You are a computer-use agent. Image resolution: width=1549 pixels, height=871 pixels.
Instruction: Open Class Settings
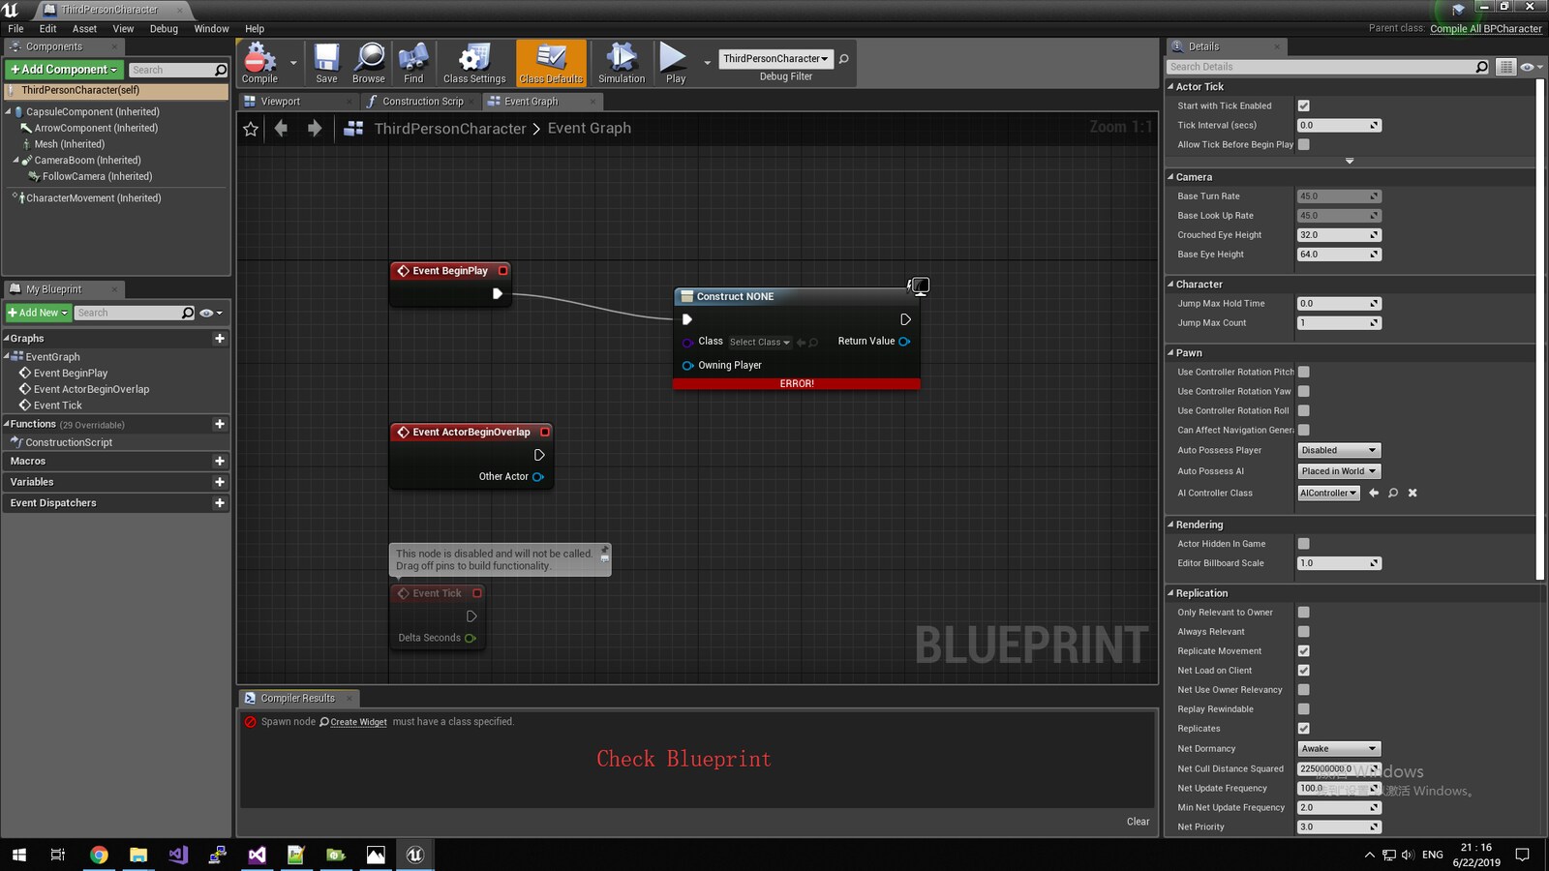pos(473,60)
